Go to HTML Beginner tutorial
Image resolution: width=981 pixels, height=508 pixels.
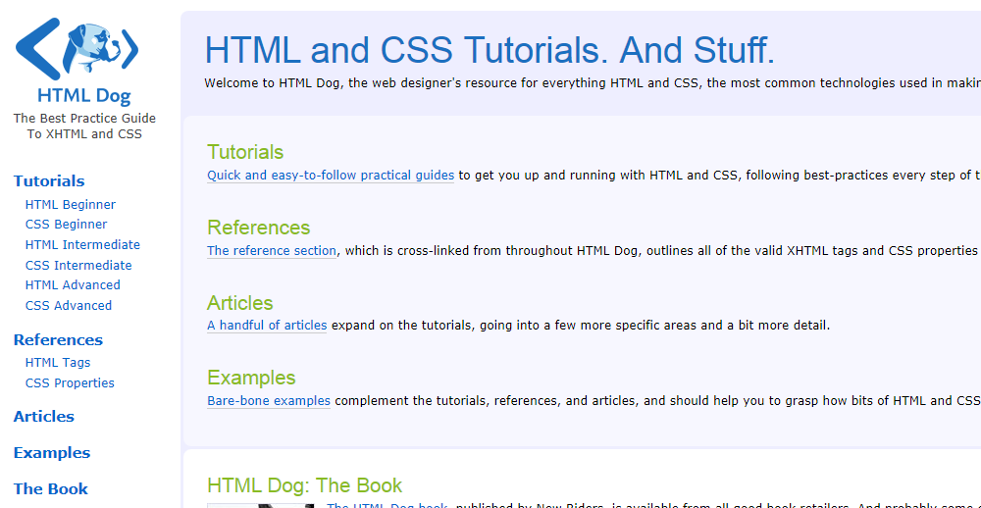[70, 205]
